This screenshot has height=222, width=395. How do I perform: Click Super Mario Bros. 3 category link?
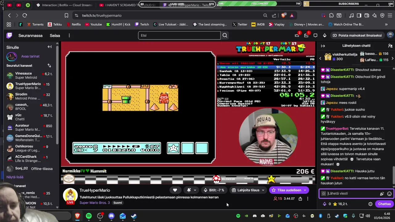click(95, 203)
